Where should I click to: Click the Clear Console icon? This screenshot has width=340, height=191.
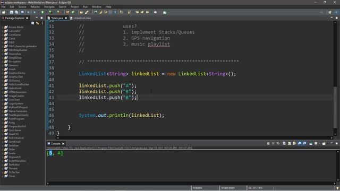284,143
